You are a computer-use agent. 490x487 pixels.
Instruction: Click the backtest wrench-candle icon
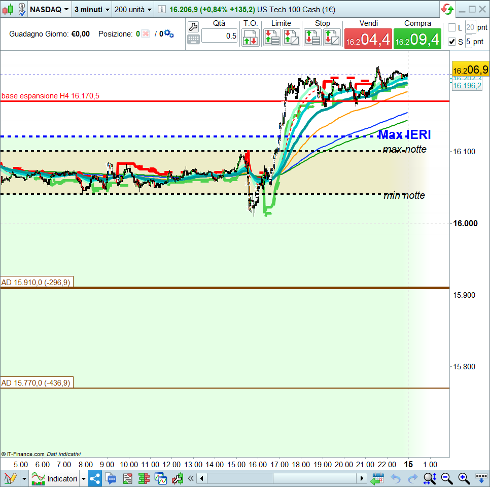pyautogui.click(x=178, y=478)
